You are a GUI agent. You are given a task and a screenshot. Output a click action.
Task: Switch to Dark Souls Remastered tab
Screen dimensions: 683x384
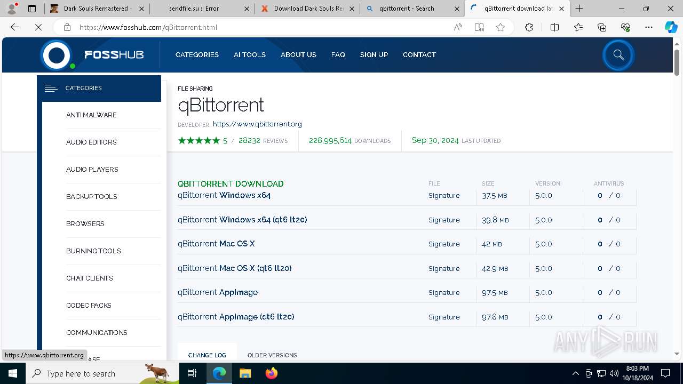97,9
